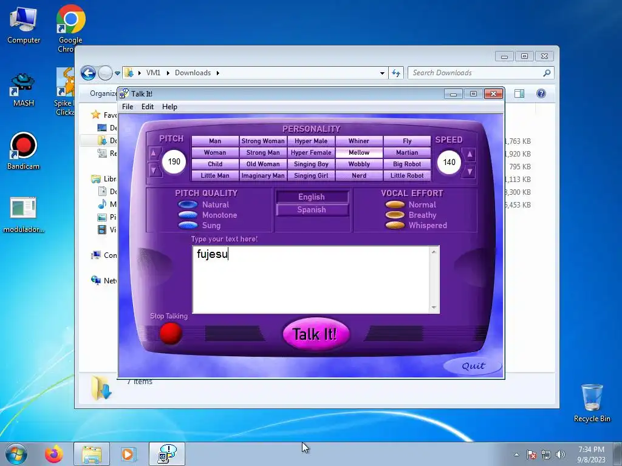Screen dimensions: 622x466
Task: Choose the Imaginary Man voice
Action: [x=263, y=175]
